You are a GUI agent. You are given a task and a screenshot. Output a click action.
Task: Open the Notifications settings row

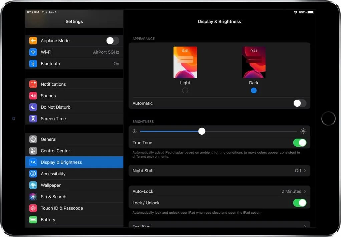click(74, 84)
